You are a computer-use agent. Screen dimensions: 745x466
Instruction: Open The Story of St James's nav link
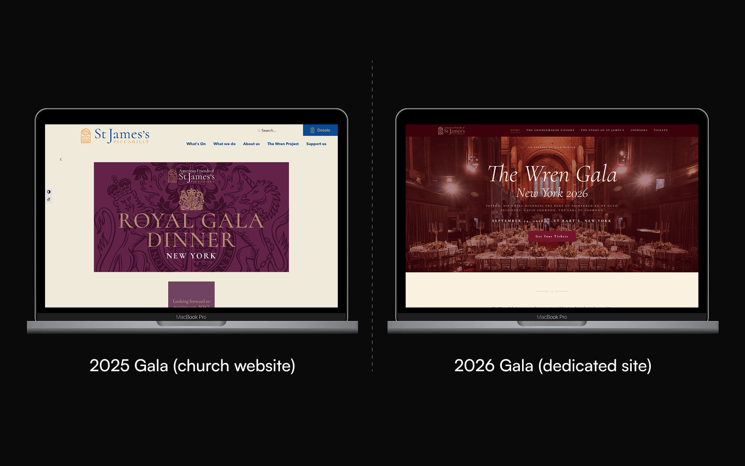[602, 130]
